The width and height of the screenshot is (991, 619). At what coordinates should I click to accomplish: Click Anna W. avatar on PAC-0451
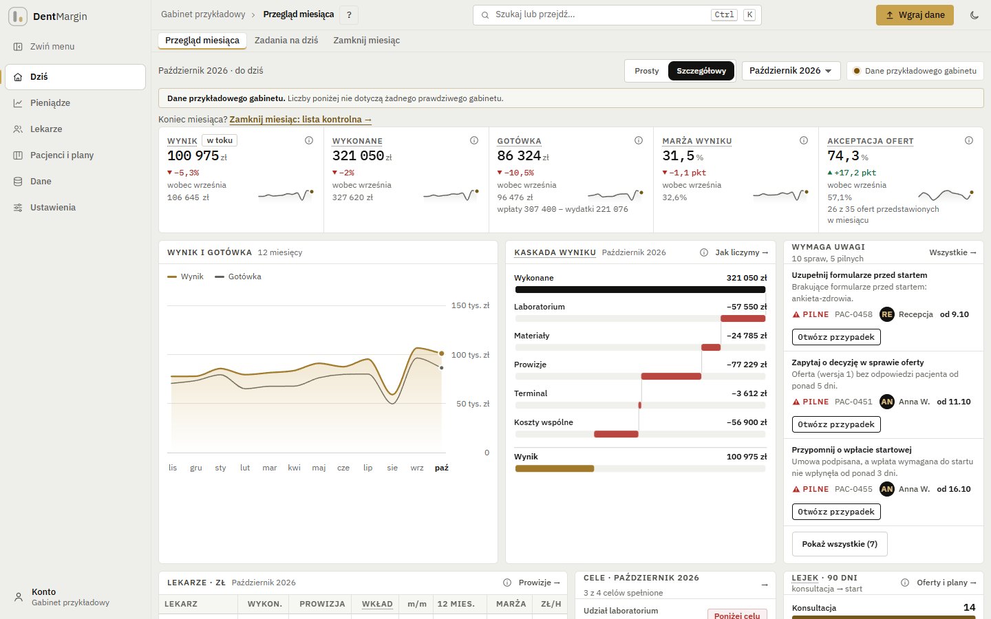(x=887, y=402)
